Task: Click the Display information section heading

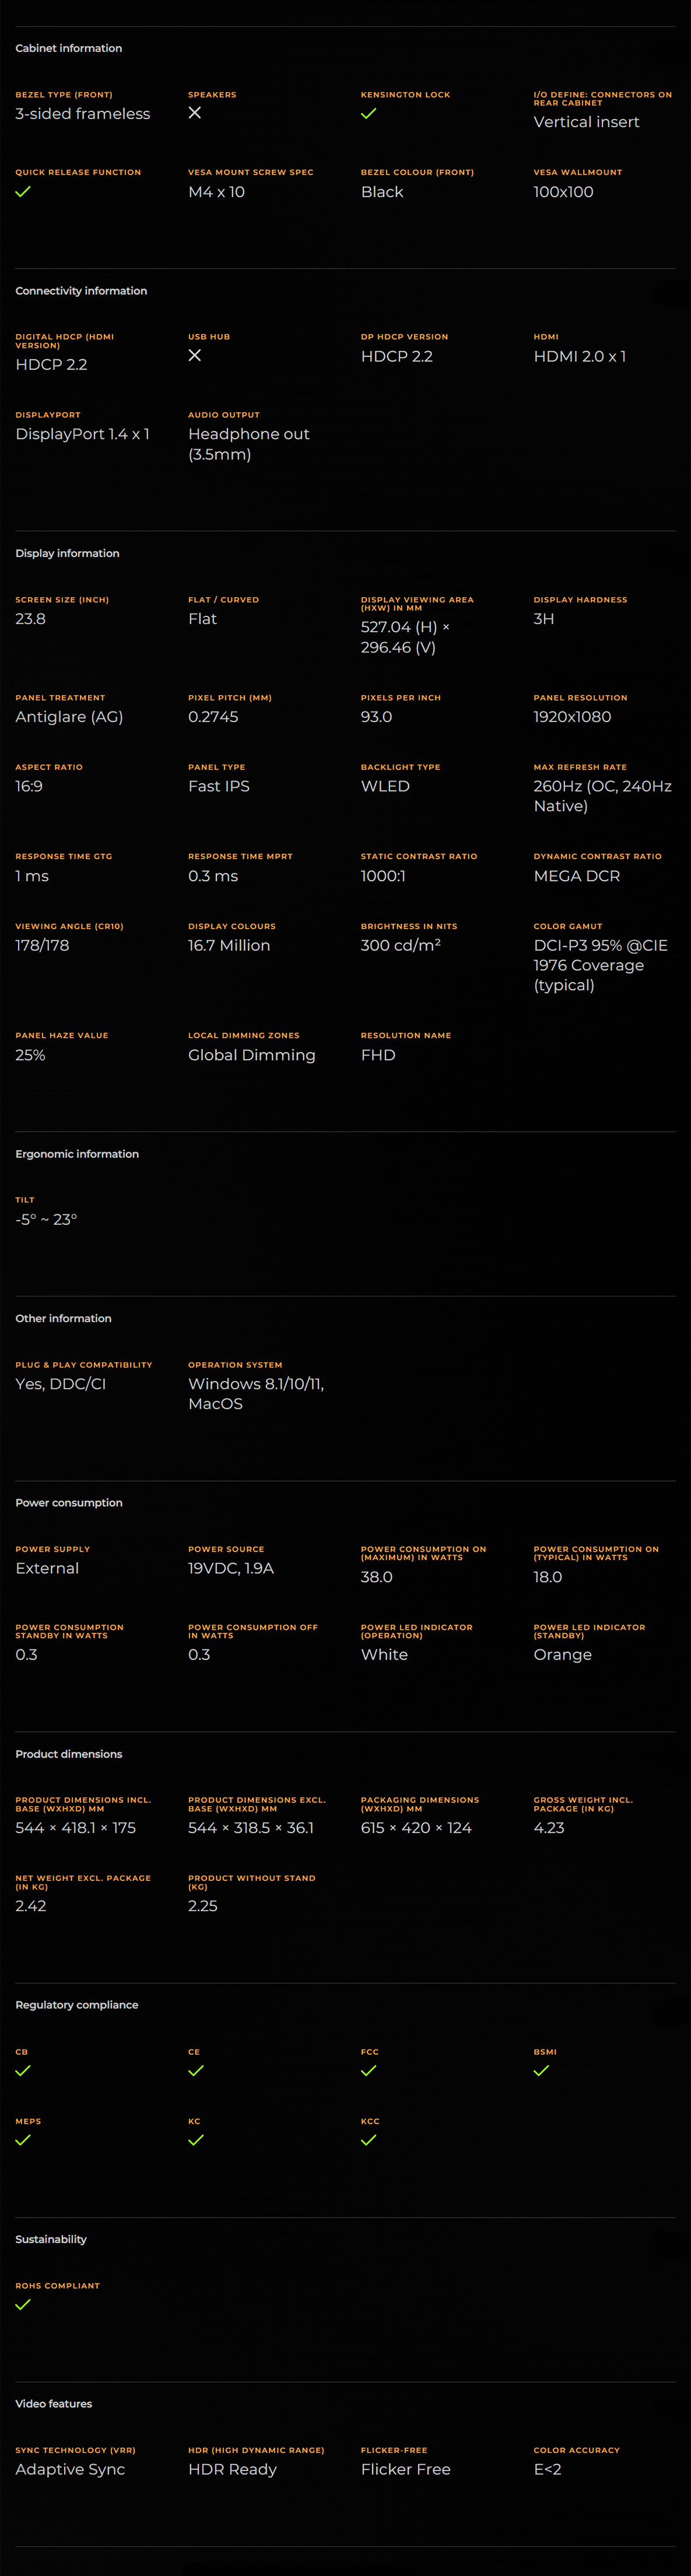Action: coord(67,553)
